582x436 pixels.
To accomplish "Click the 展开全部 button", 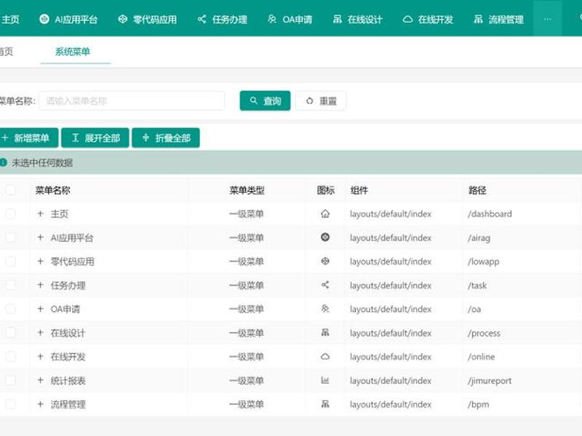I will point(95,138).
